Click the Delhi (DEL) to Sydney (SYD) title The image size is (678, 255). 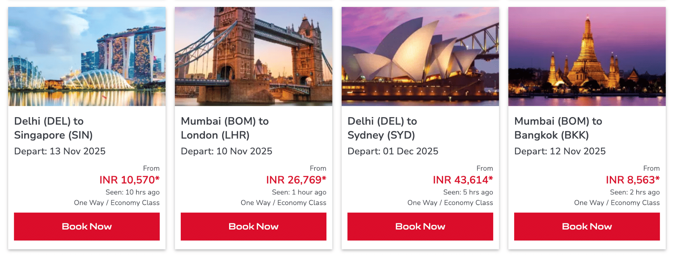(382, 128)
